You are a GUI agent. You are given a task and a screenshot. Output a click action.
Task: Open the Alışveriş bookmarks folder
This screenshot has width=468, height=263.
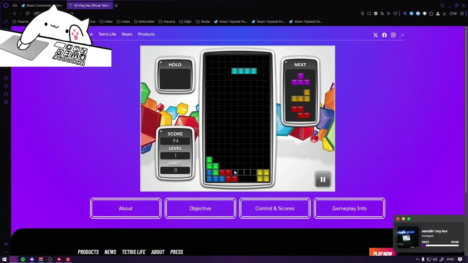pyautogui.click(x=167, y=22)
